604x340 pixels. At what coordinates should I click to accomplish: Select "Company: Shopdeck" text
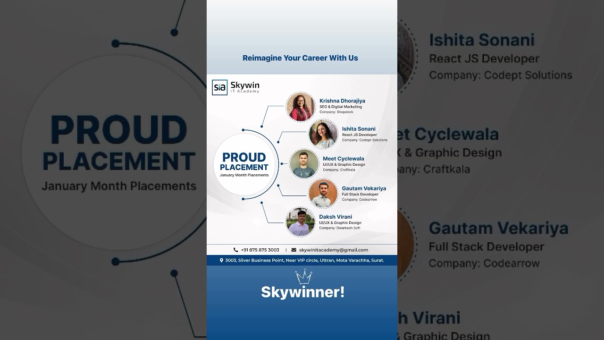tap(336, 112)
